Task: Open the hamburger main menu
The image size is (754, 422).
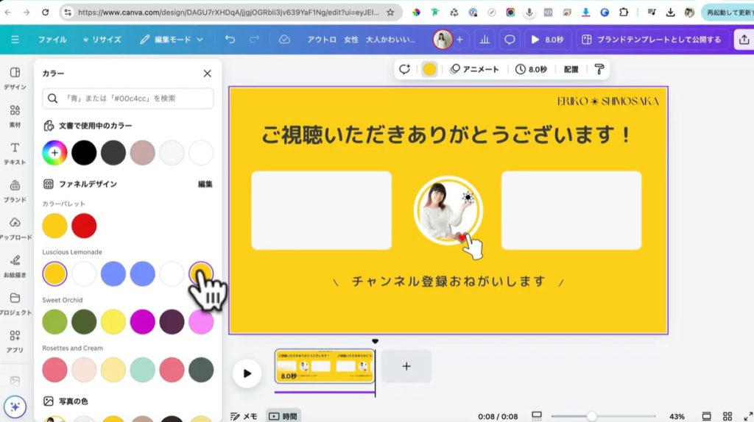Action: [15, 40]
